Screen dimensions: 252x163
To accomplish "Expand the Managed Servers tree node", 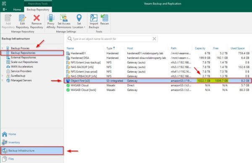I will pyautogui.click(x=3, y=80).
